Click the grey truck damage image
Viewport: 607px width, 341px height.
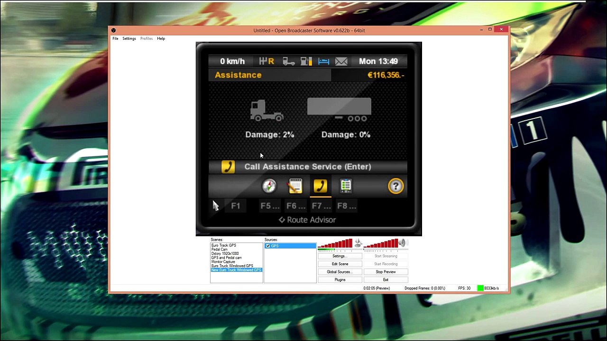(267, 111)
